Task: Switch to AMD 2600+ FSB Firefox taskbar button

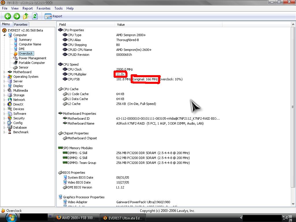Action: (x=76, y=218)
